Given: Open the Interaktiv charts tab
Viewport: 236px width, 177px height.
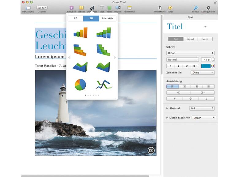Looking at the screenshot, I should [108, 18].
